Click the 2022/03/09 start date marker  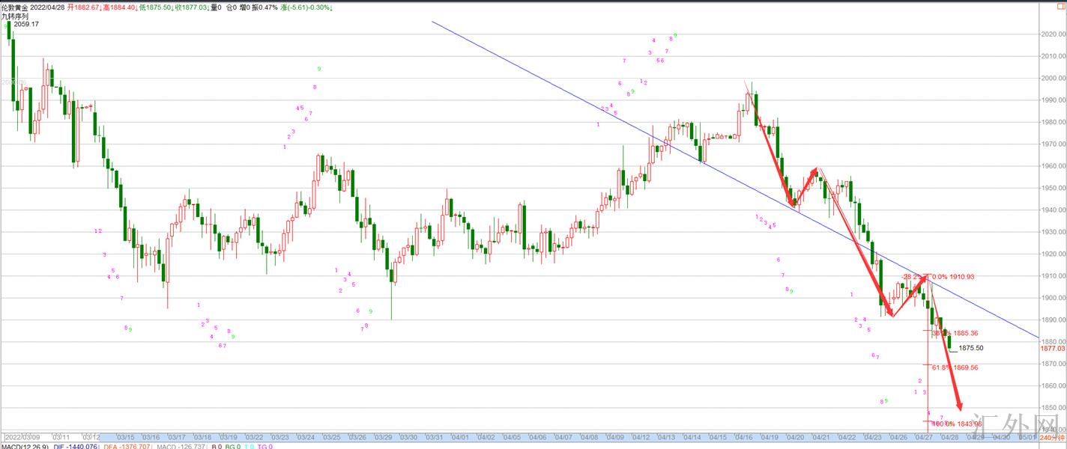(x=22, y=437)
